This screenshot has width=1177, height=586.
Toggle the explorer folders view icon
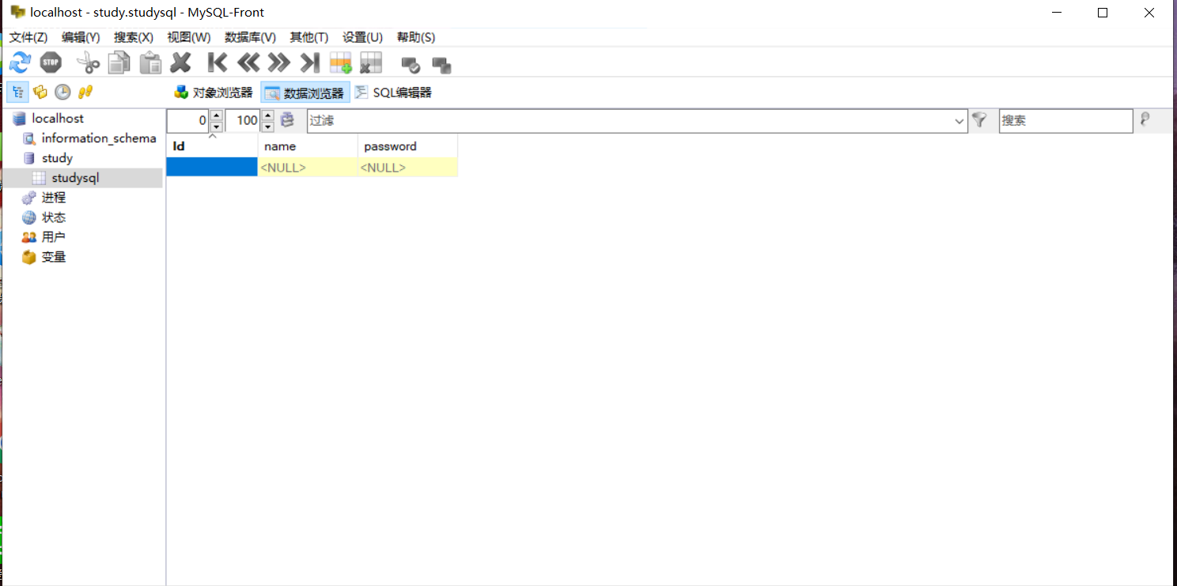pyautogui.click(x=40, y=92)
